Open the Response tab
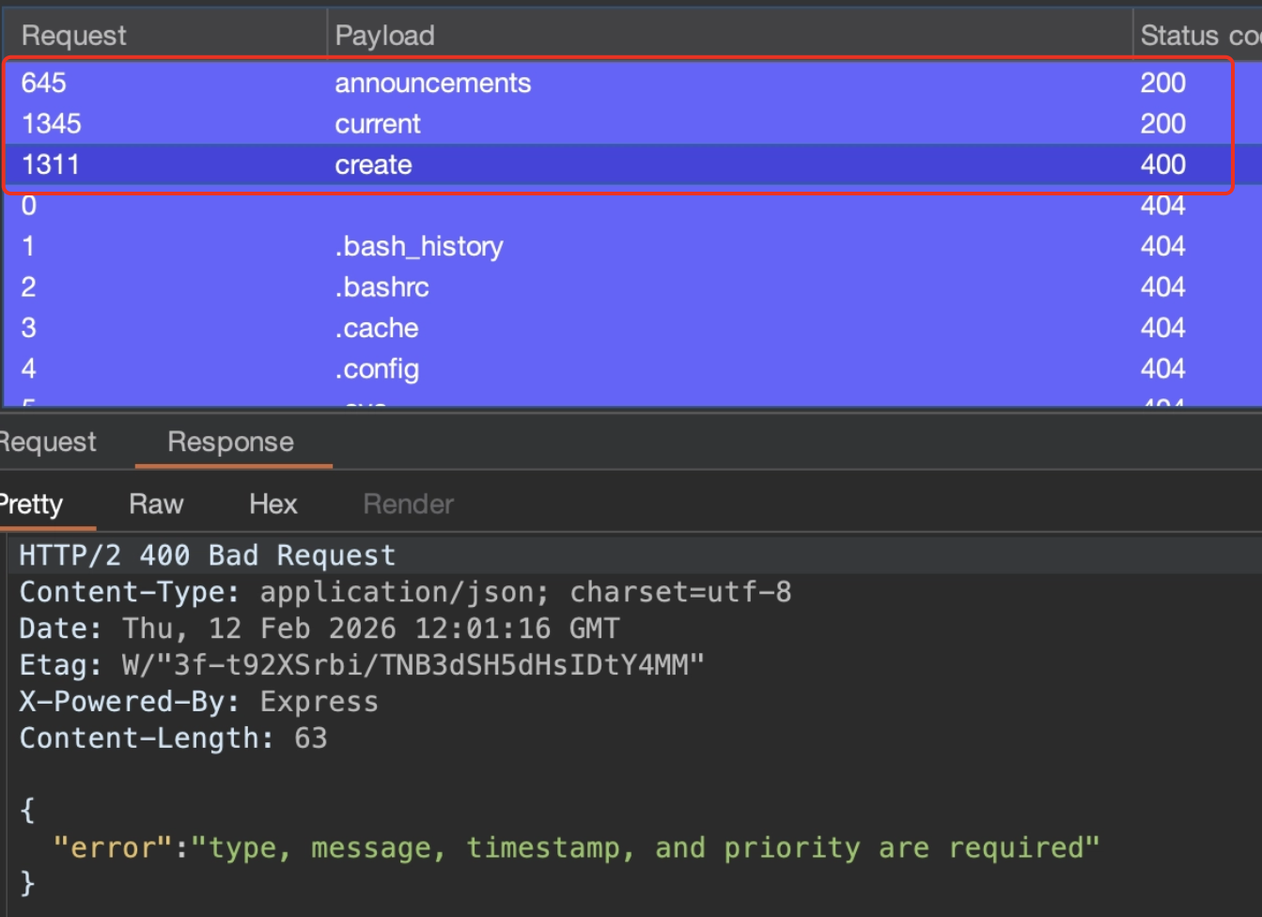This screenshot has height=917, width=1262. coord(231,443)
